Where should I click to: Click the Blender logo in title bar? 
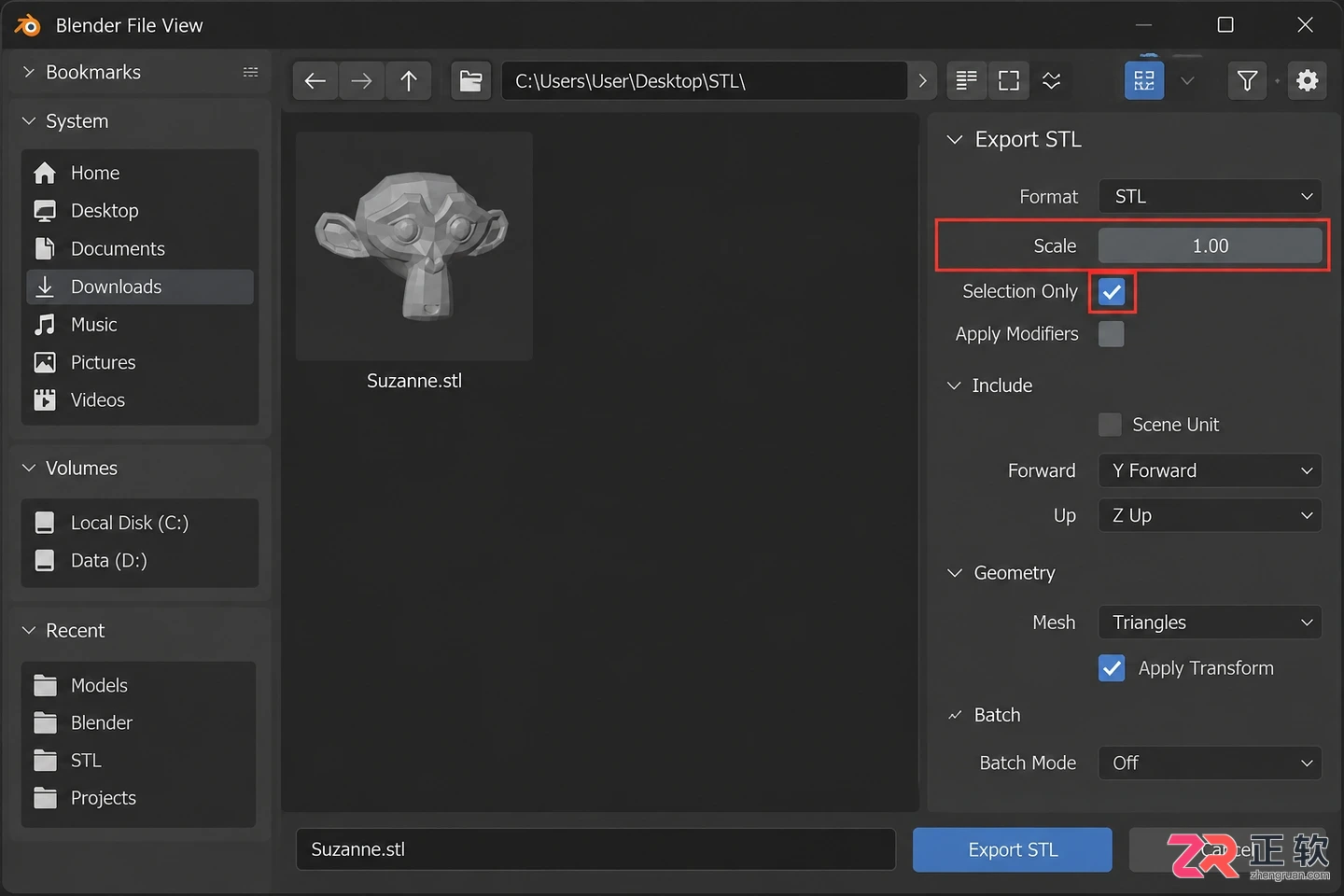point(28,25)
